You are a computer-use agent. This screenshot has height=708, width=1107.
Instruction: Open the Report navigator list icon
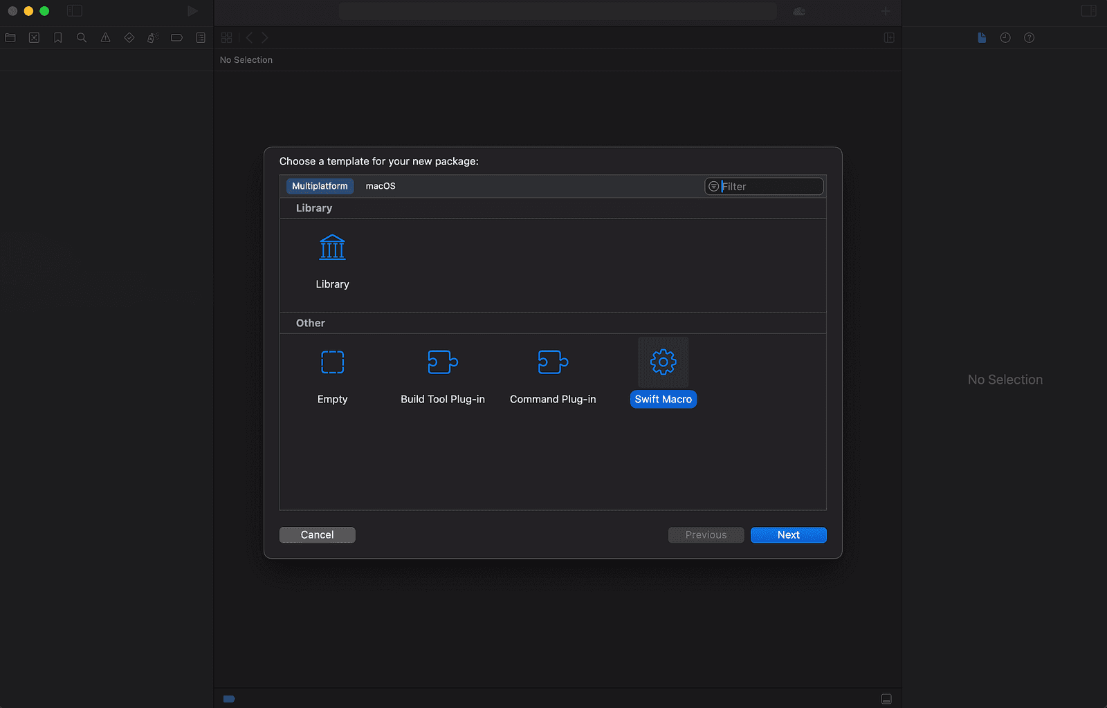pos(201,37)
